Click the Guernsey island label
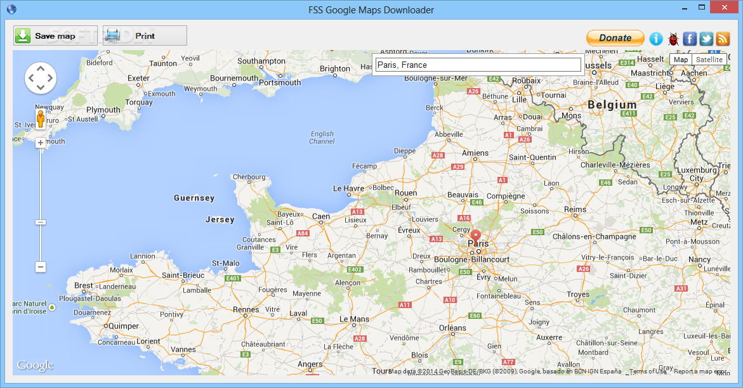Image resolution: width=743 pixels, height=388 pixels. (194, 198)
